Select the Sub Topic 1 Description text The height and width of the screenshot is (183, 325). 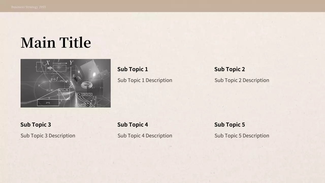[145, 80]
